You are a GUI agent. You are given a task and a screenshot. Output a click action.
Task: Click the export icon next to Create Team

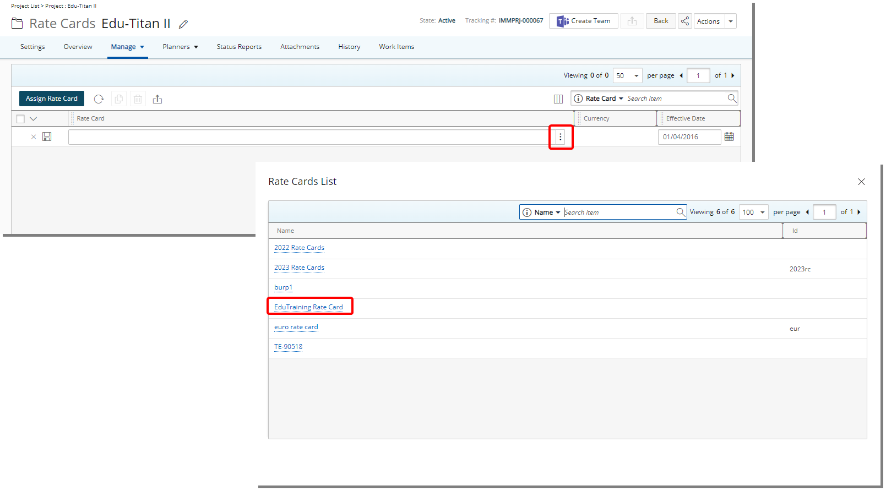click(x=632, y=21)
